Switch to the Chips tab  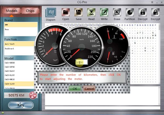click(x=30, y=11)
